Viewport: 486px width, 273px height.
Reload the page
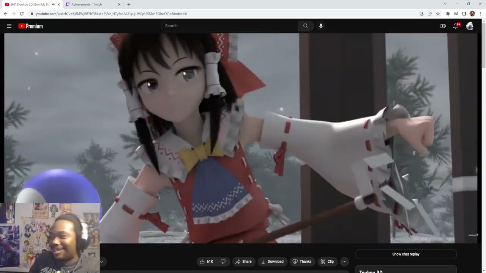click(x=22, y=14)
